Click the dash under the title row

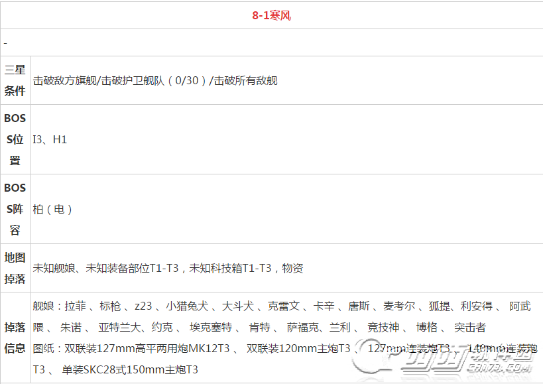[5, 43]
